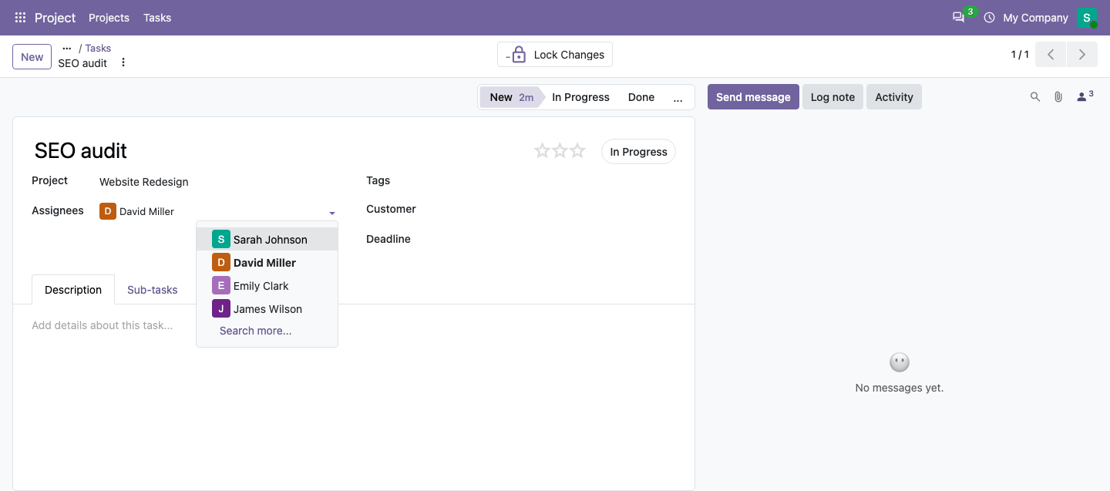Search messages with the magnifier icon
Viewport: 1110px width, 491px height.
[1035, 97]
